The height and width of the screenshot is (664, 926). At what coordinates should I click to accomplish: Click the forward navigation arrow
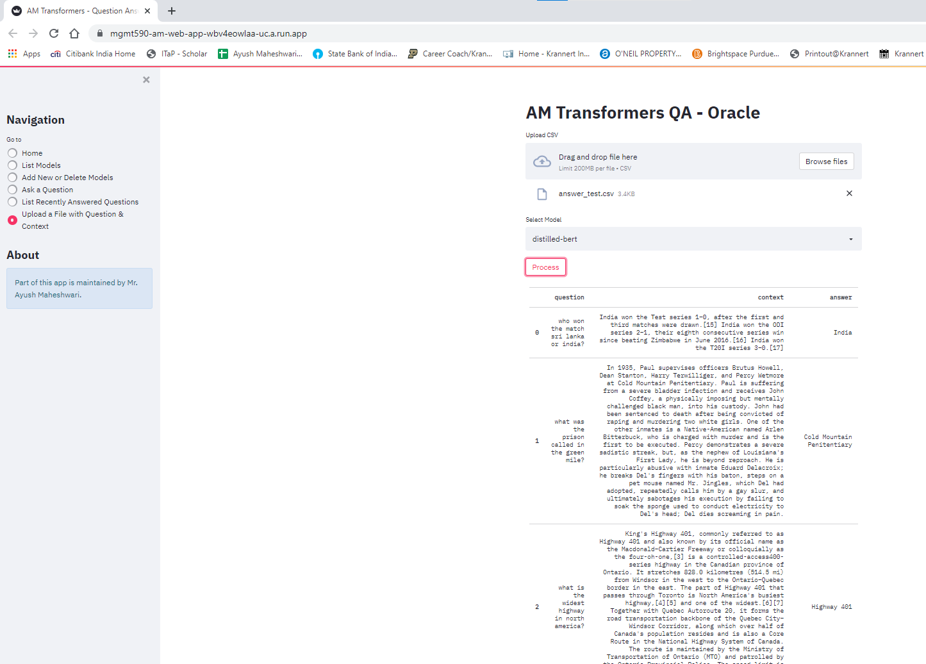coord(31,33)
